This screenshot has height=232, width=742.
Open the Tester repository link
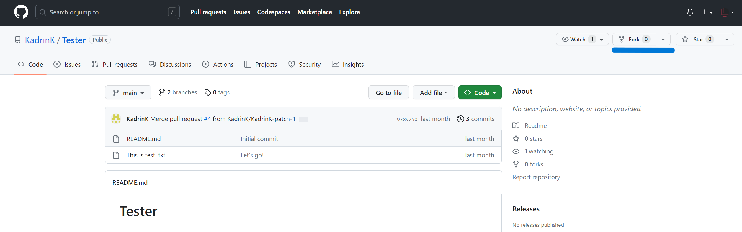click(x=74, y=40)
